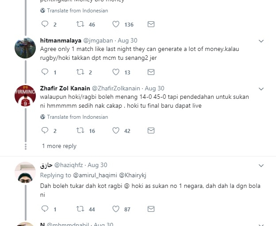Expand options chevron on Zhafir's tweet

(x=261, y=89)
